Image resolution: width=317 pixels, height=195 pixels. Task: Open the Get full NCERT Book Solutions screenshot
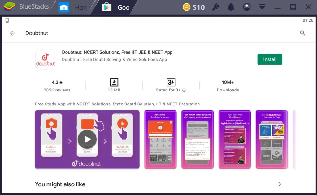pos(272,139)
